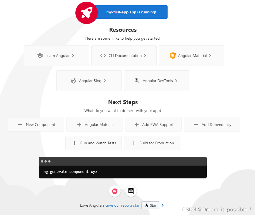
Task: Select the flame icon on Angular Blog card
Action: tap(73, 81)
